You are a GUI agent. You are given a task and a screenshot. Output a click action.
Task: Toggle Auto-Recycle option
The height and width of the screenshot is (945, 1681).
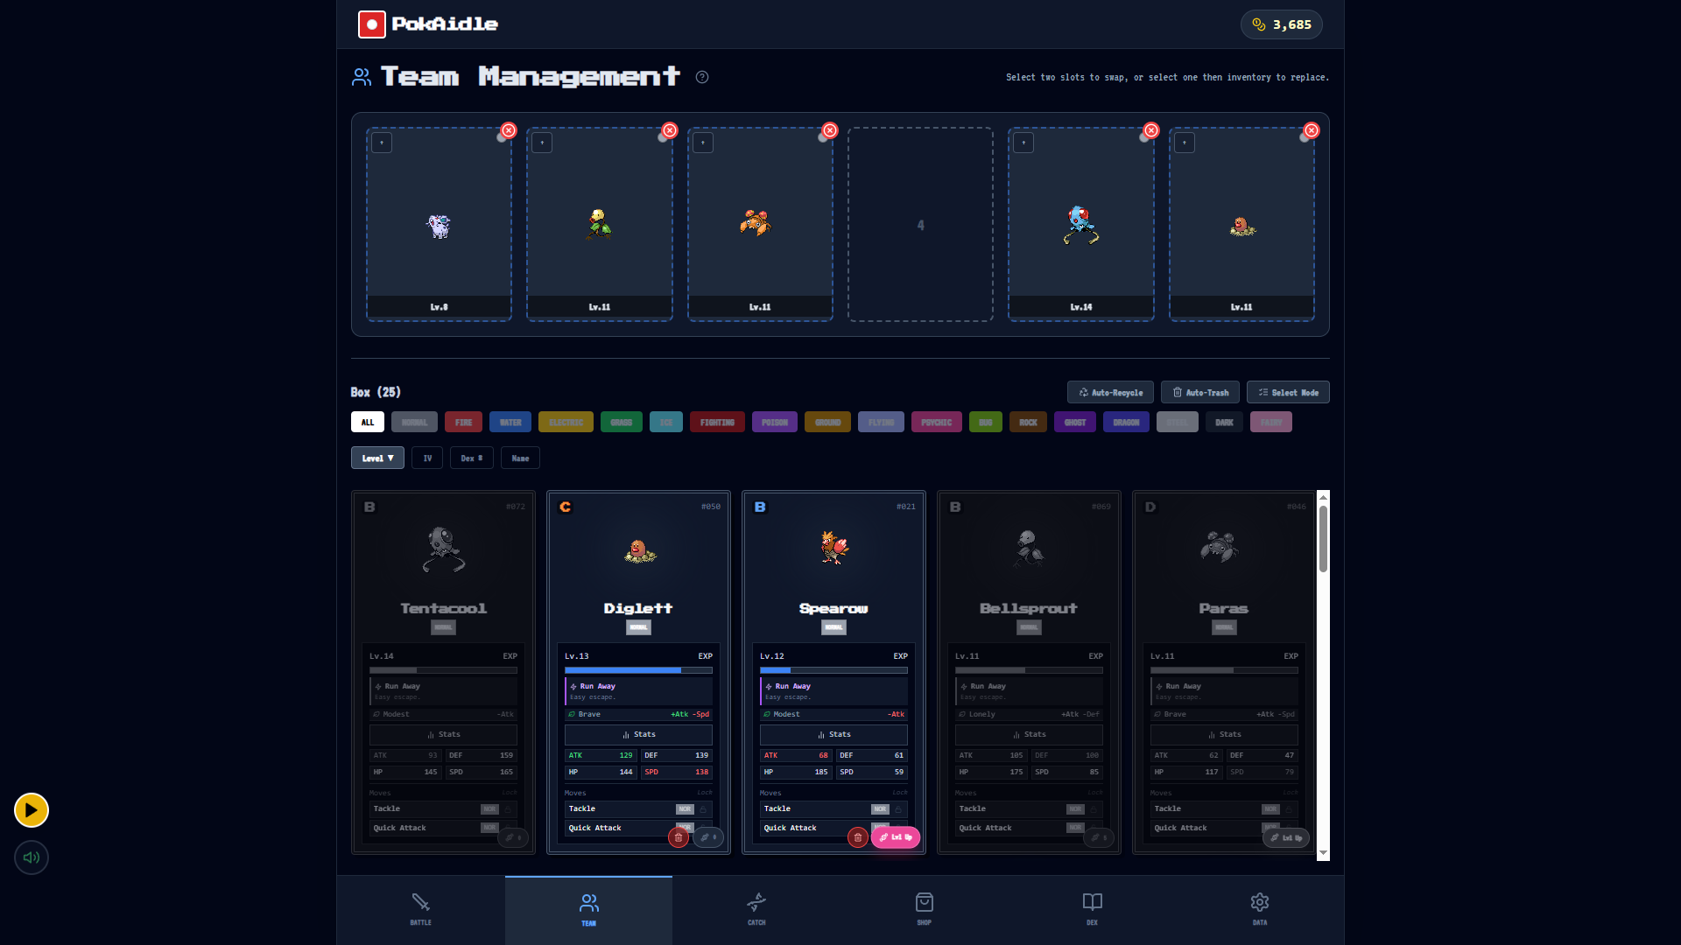(x=1110, y=393)
